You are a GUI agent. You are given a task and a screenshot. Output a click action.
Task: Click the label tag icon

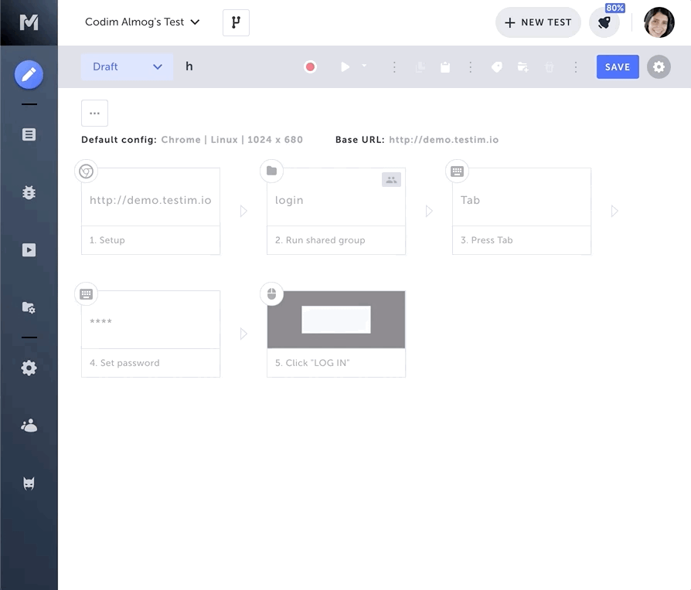pyautogui.click(x=497, y=67)
